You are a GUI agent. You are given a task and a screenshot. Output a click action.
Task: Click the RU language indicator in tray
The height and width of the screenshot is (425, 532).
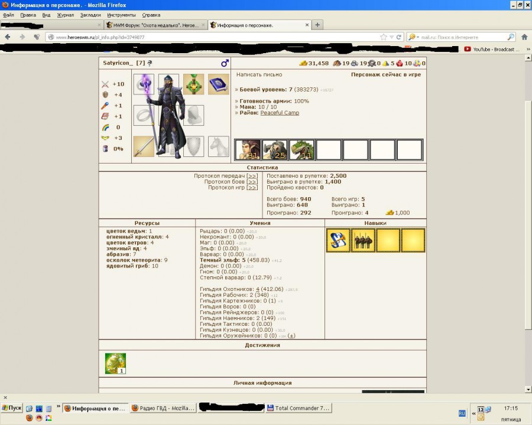pos(462,413)
